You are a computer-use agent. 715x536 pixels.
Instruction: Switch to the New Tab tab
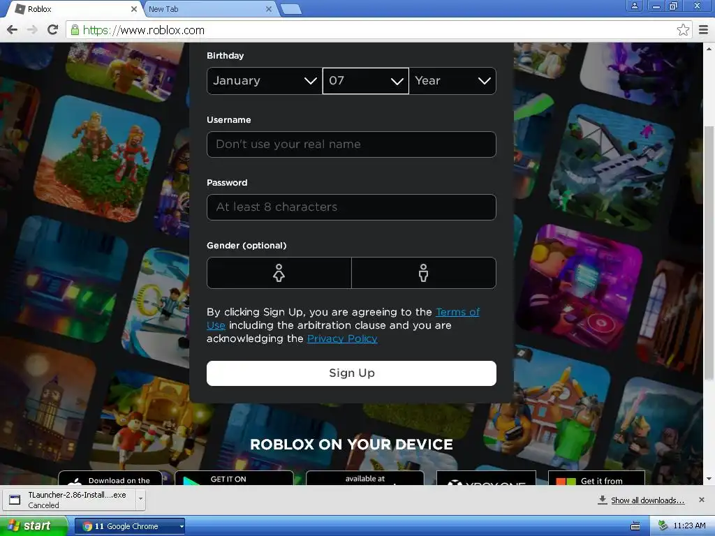209,8
